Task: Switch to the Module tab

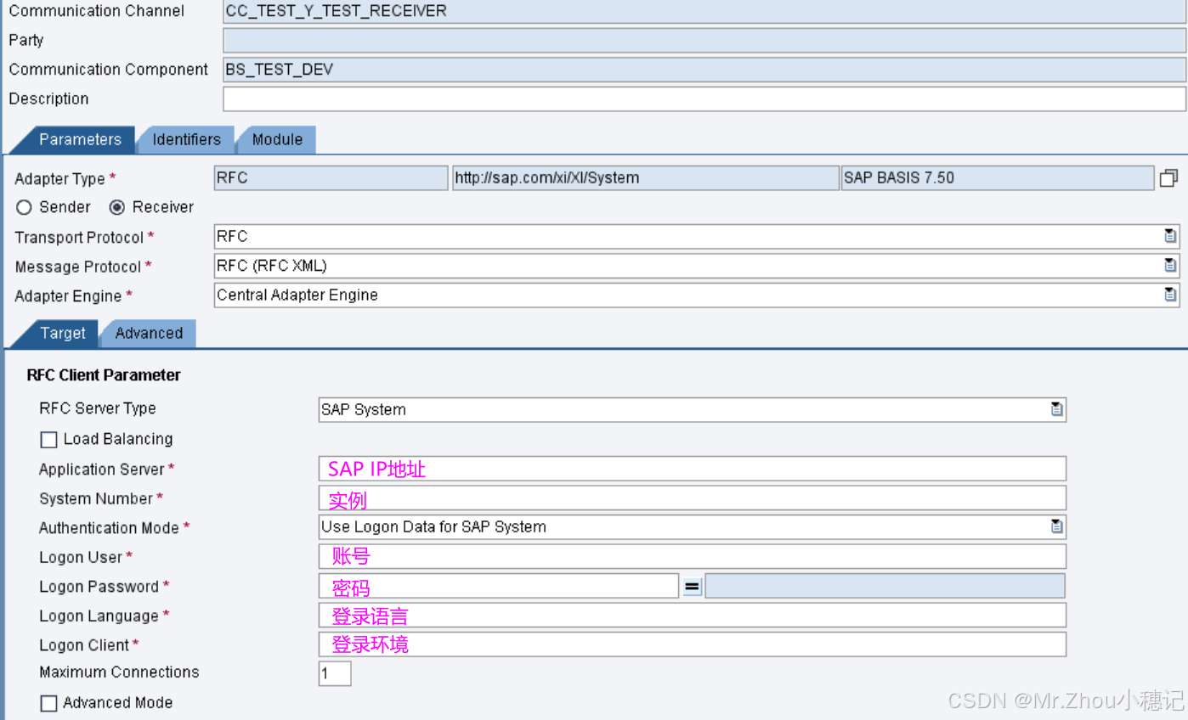Action: click(275, 139)
